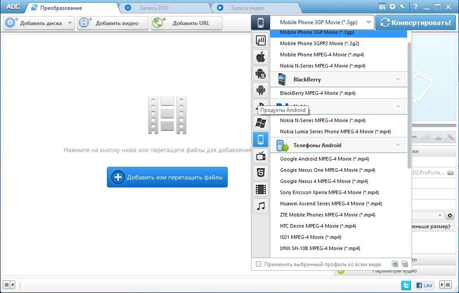
Task: Click the Facebook Like button
Action: point(424,285)
